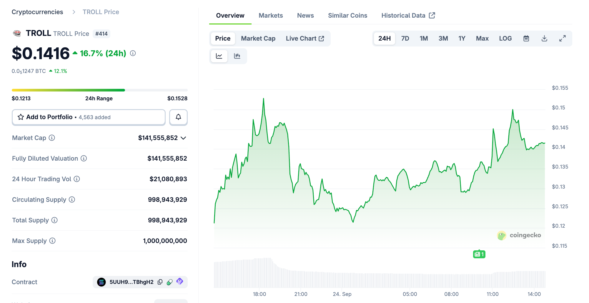Open the Markets tab
The width and height of the screenshot is (589, 303).
[x=271, y=16]
